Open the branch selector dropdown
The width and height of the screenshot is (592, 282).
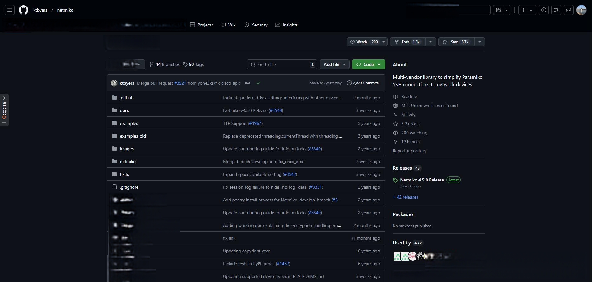[126, 64]
